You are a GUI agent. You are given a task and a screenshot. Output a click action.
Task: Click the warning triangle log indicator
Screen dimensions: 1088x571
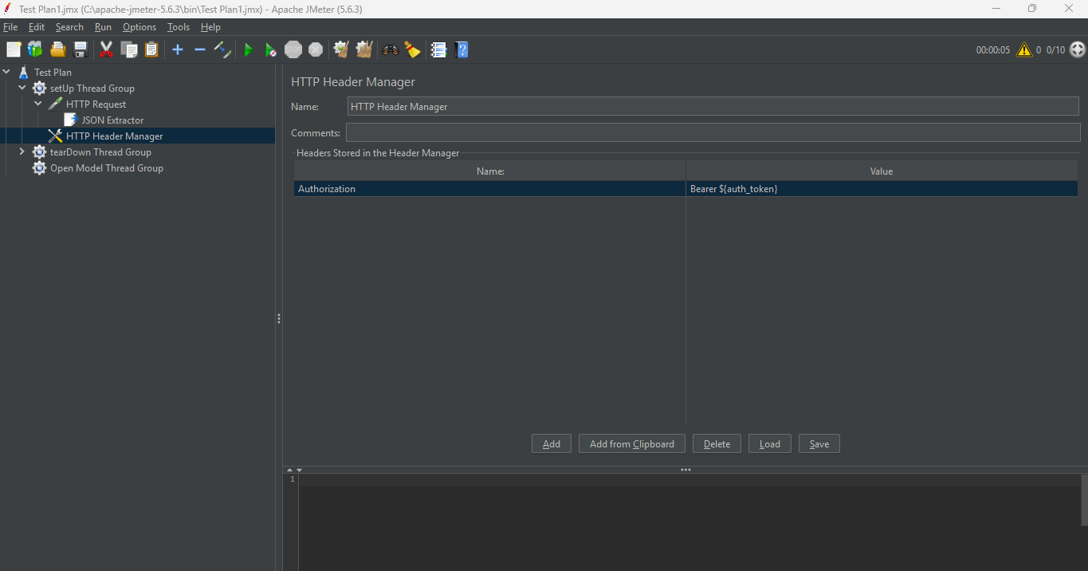1024,49
